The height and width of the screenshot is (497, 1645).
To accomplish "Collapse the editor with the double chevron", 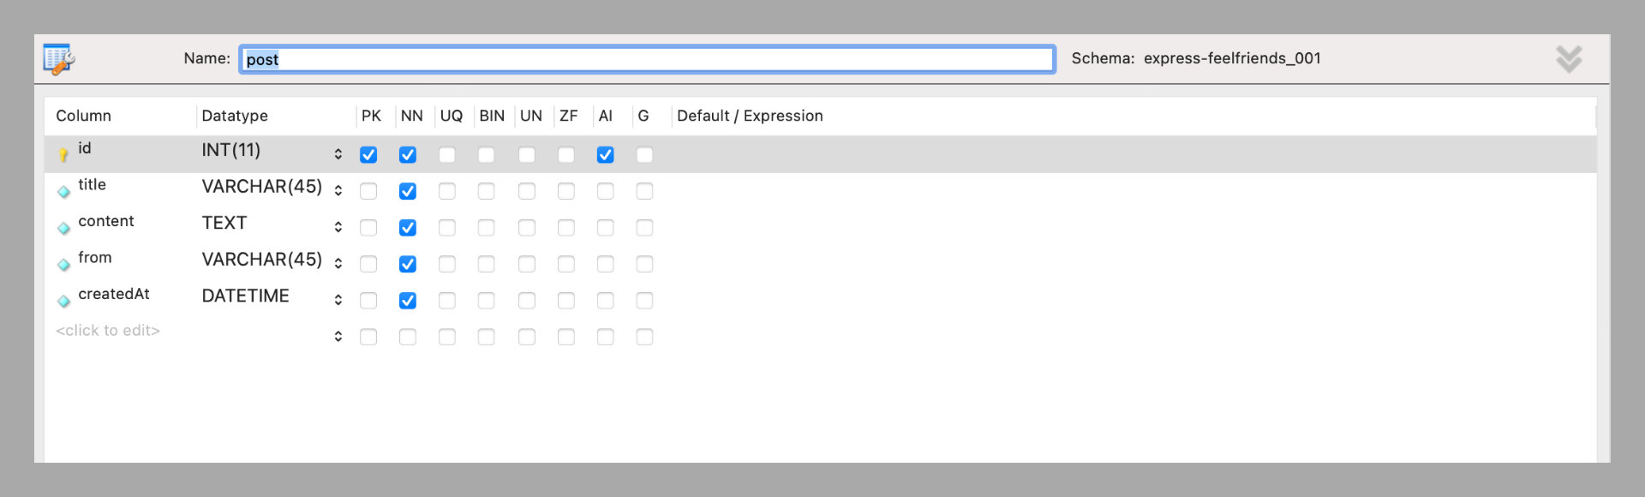I will click(1569, 59).
